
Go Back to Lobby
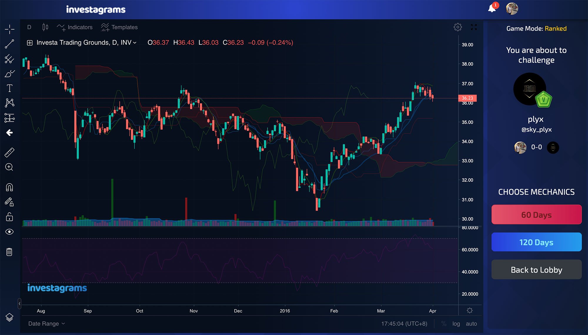[x=536, y=270]
